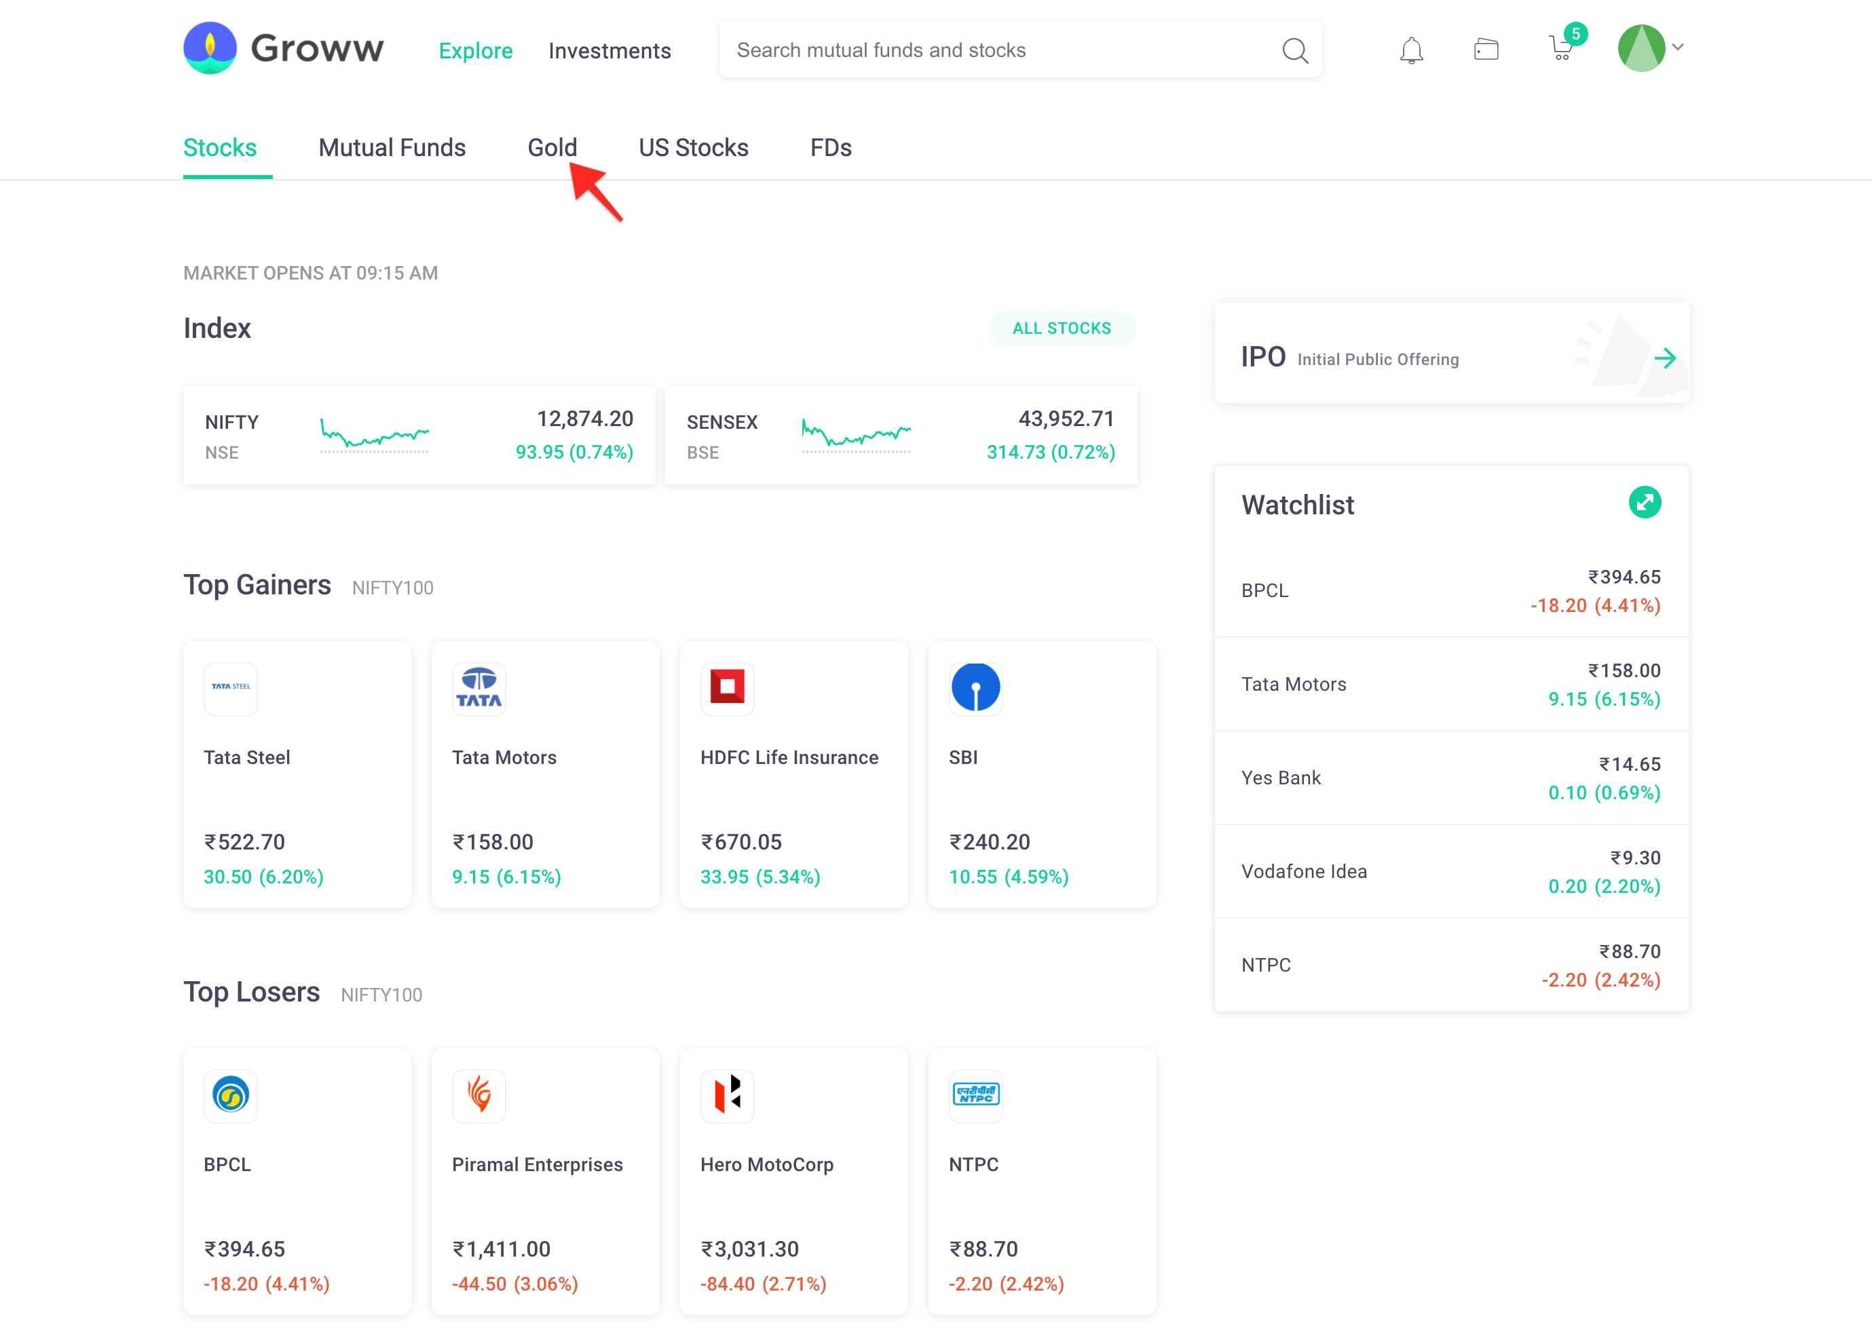This screenshot has height=1338, width=1872.
Task: Click the Hero MotoCorp logo
Action: coord(727,1096)
